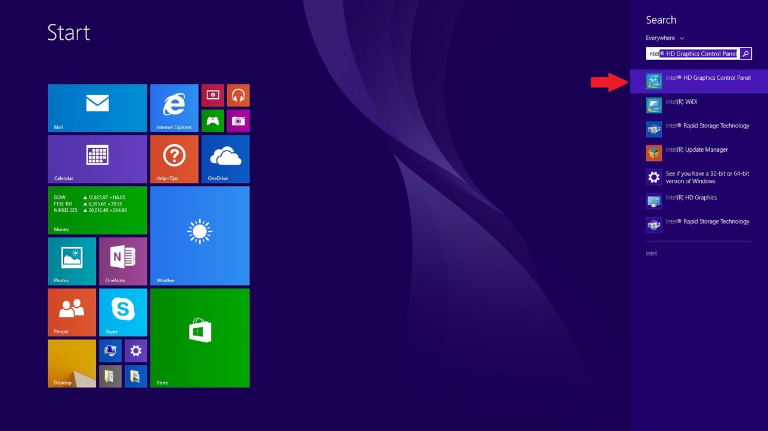Open the Games tile with controller icon
Image resolution: width=768 pixels, height=431 pixels.
point(213,121)
